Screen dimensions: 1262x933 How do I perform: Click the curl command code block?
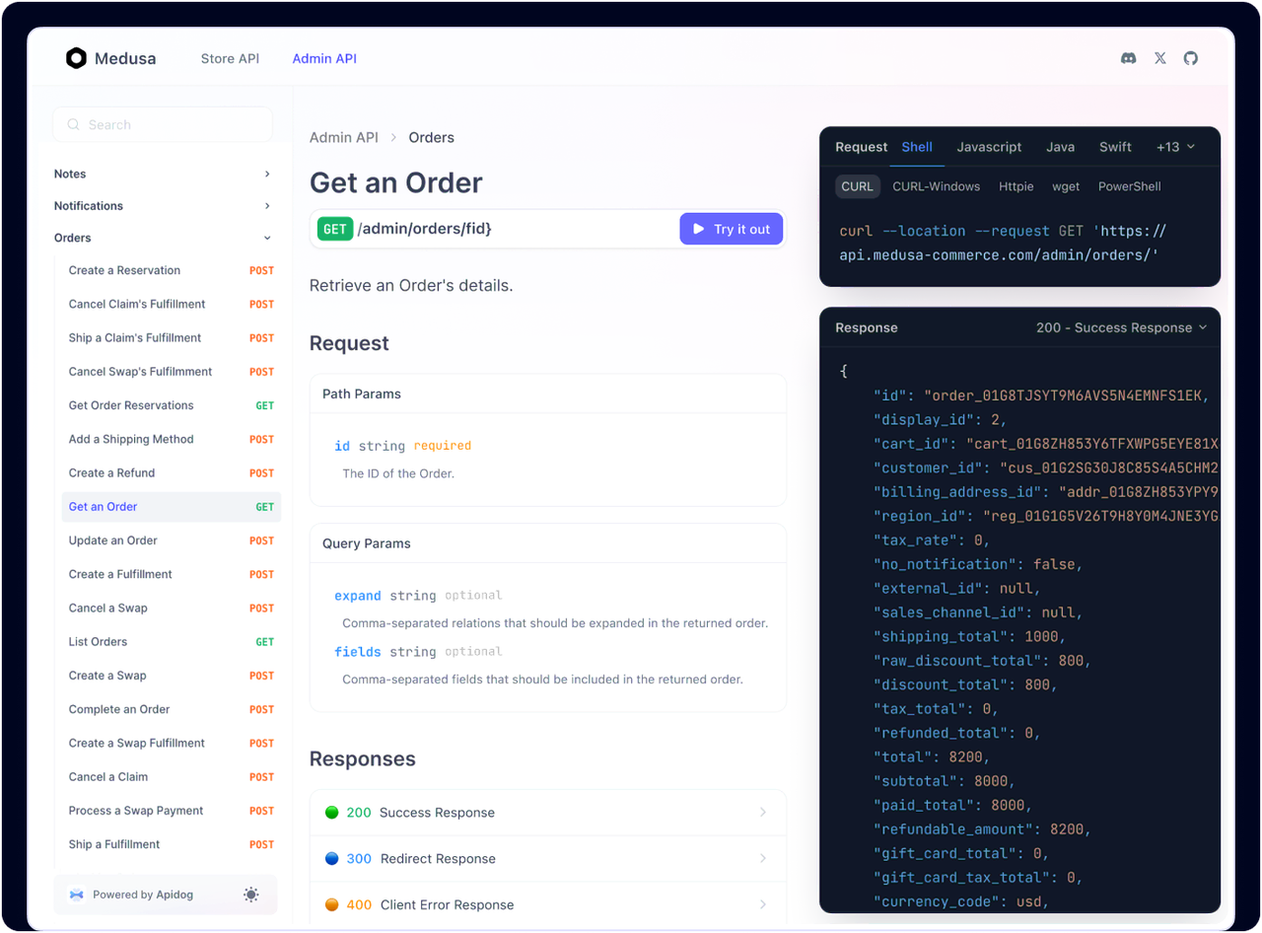(x=1003, y=243)
